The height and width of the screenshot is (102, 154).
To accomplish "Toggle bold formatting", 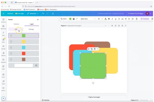I will (109, 19).
